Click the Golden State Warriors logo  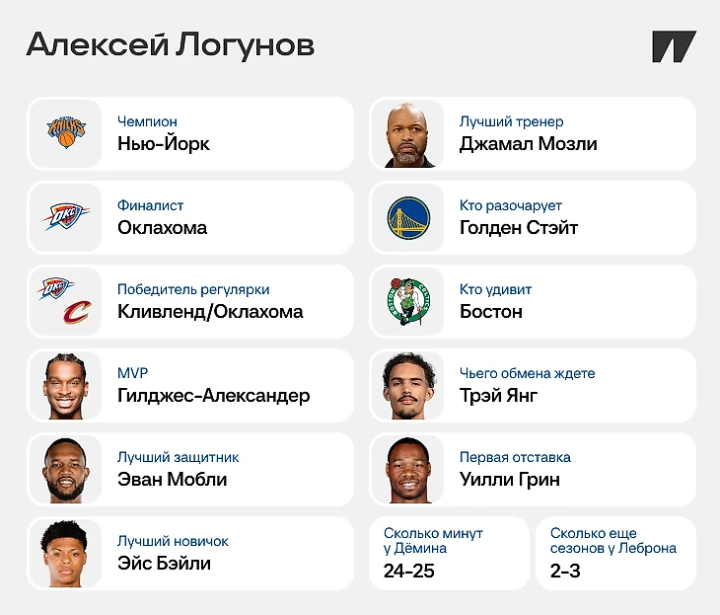[407, 217]
